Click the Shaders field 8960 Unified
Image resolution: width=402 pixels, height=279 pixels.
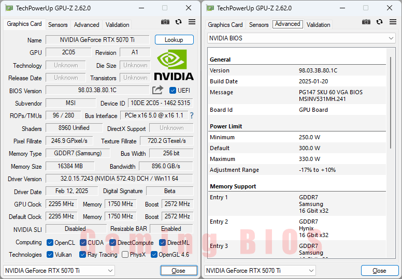(x=74, y=128)
